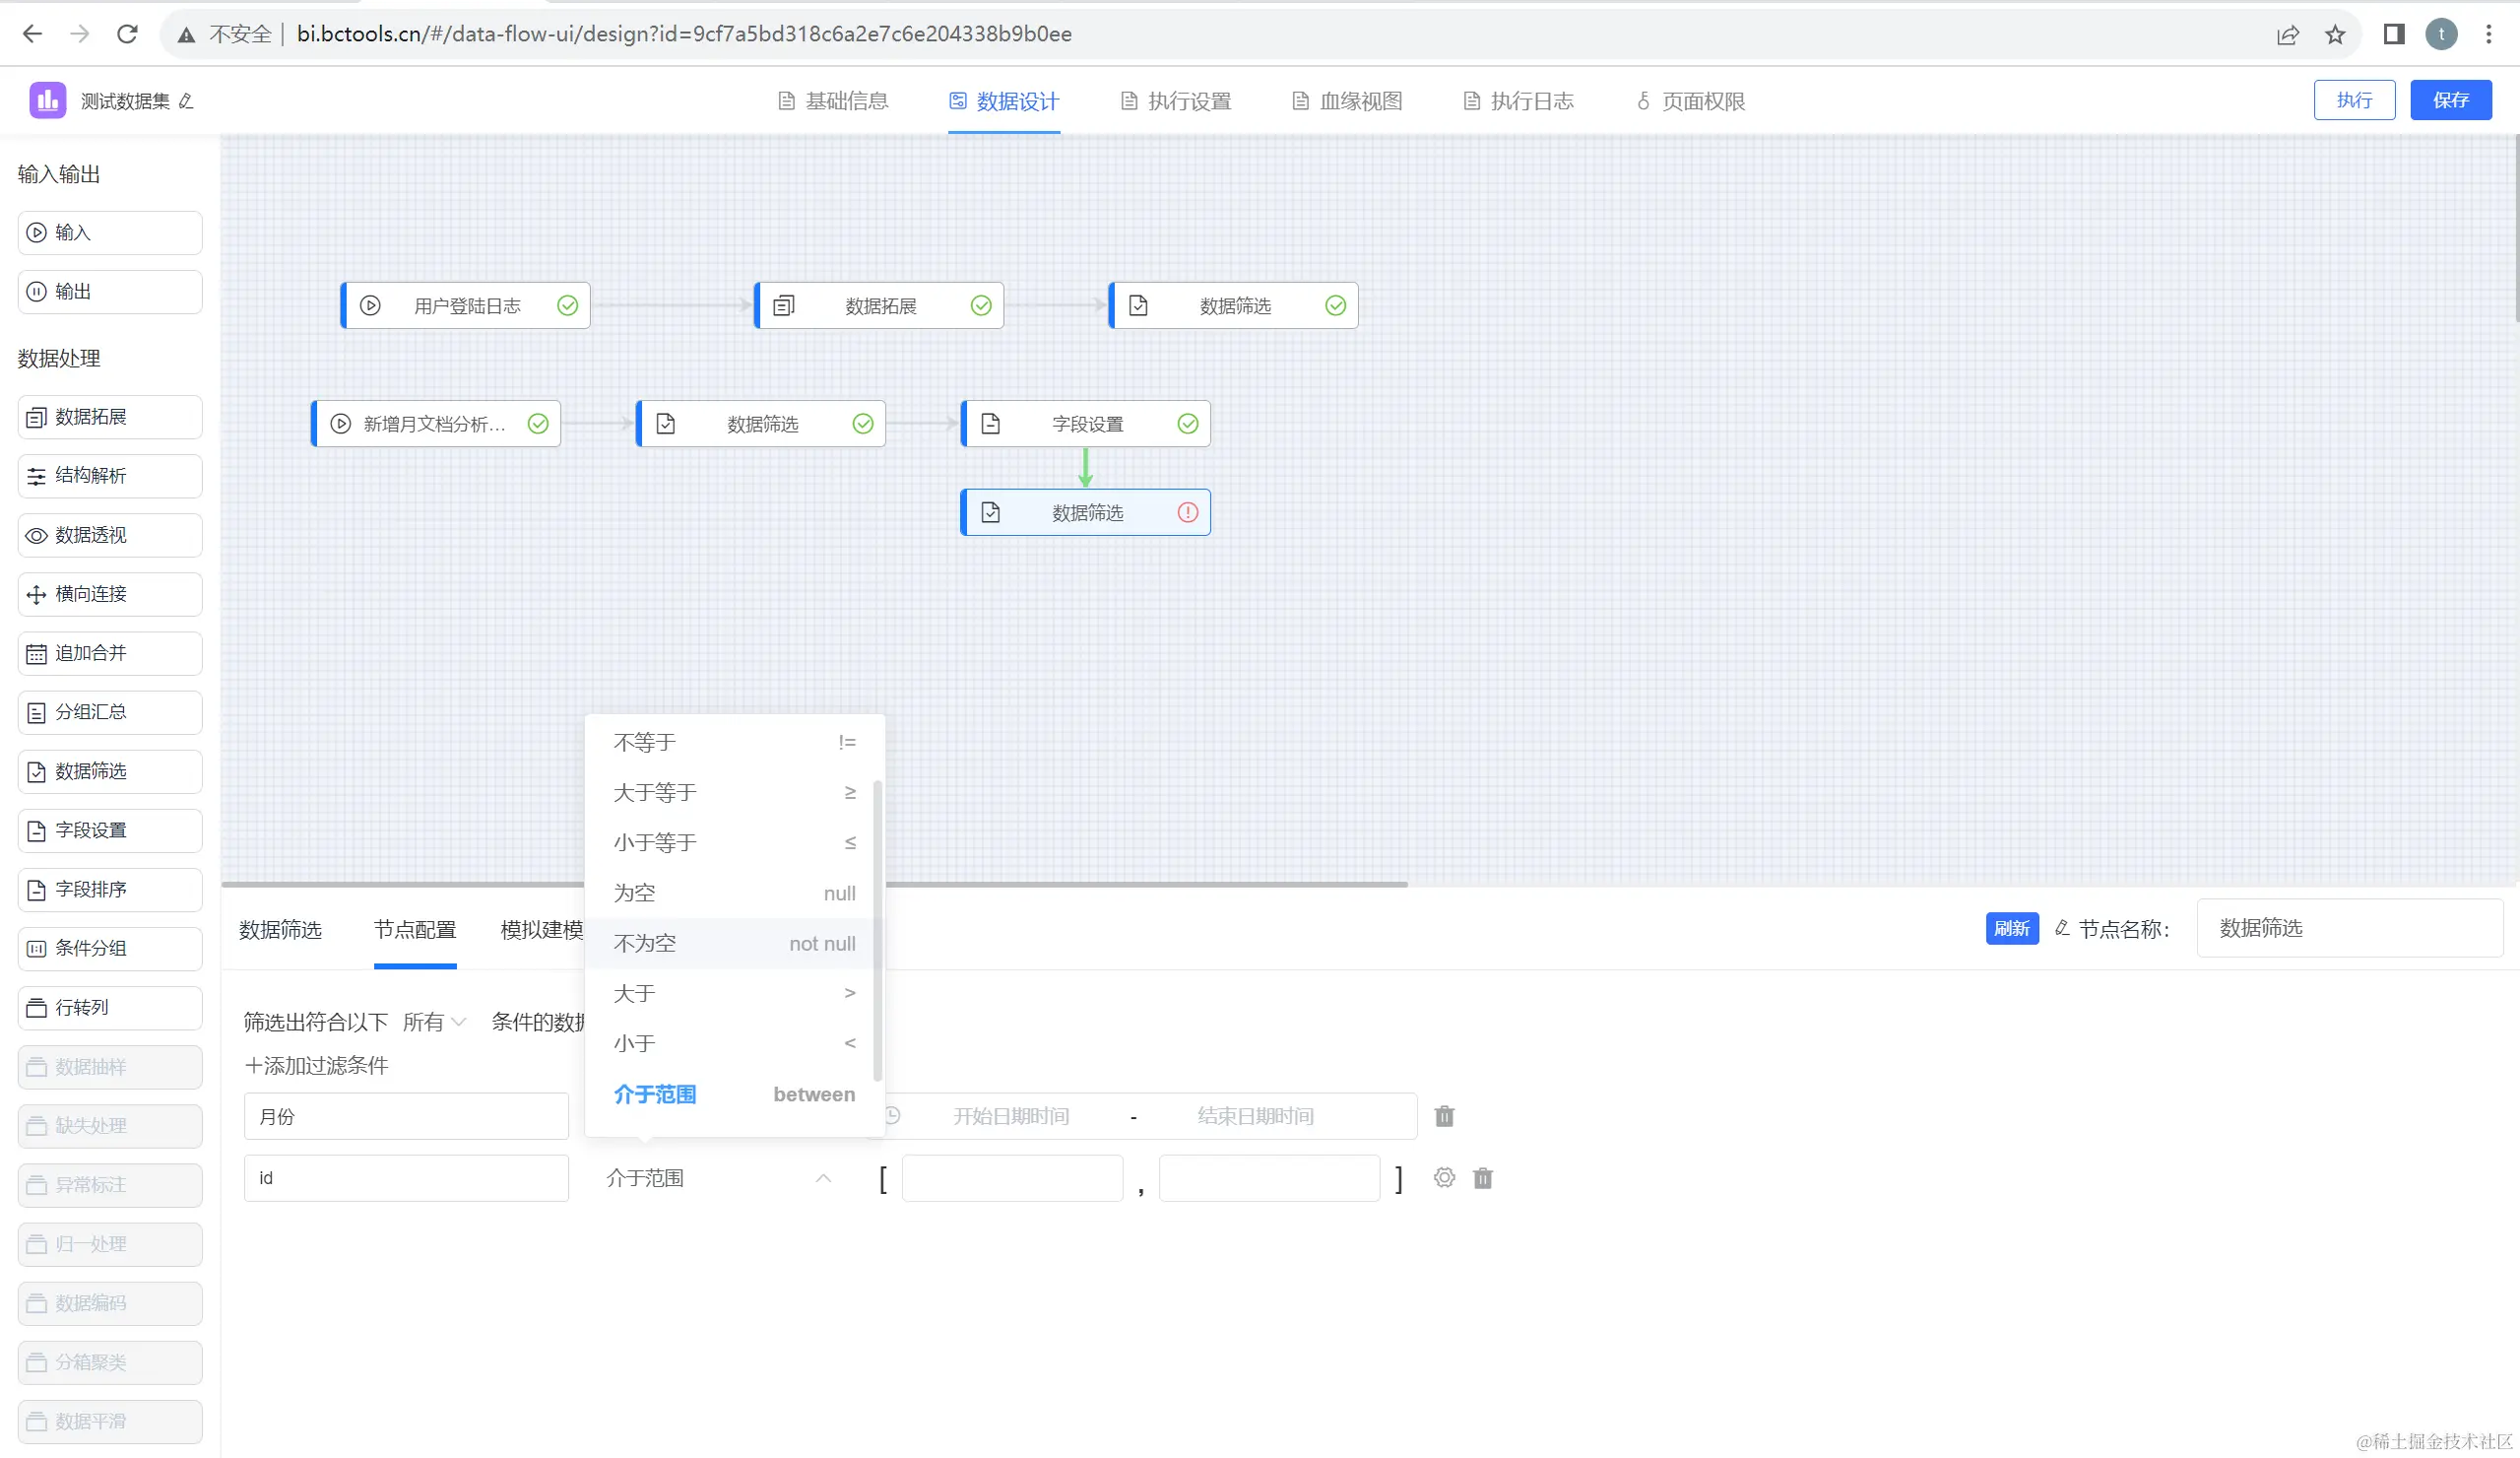Screen dimensions: 2520x1458
Task: Expand the 所有 condition dropdown
Action: [434, 1022]
